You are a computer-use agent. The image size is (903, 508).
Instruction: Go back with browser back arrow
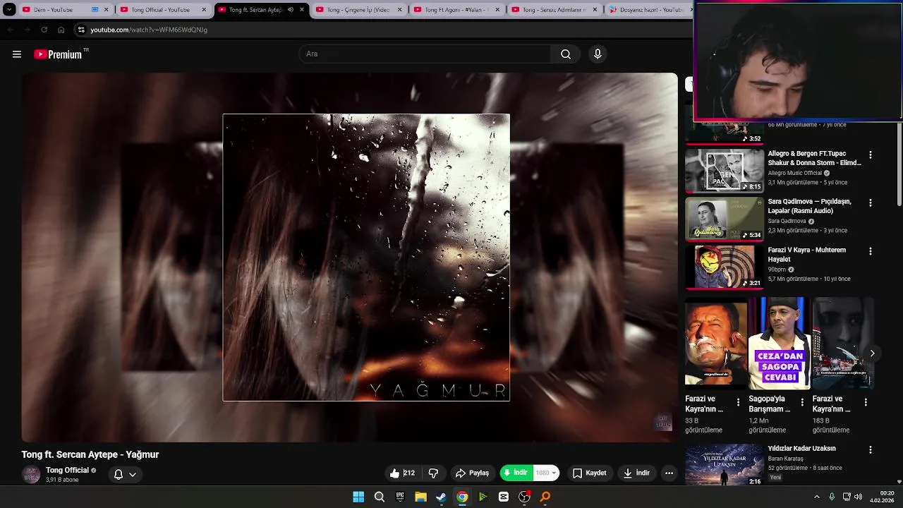click(x=10, y=30)
